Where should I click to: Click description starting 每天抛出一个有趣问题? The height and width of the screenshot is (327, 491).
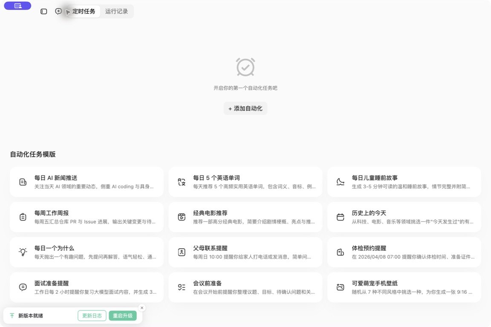(x=95, y=257)
